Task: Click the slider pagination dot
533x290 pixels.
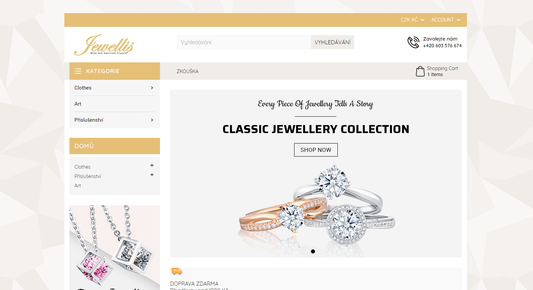Action: click(x=313, y=251)
